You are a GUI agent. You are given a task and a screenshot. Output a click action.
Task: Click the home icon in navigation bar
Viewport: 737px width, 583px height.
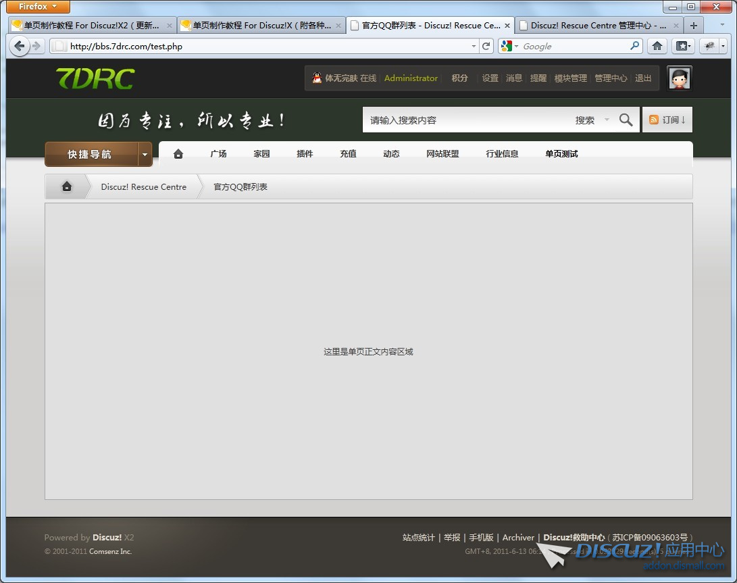coord(178,154)
